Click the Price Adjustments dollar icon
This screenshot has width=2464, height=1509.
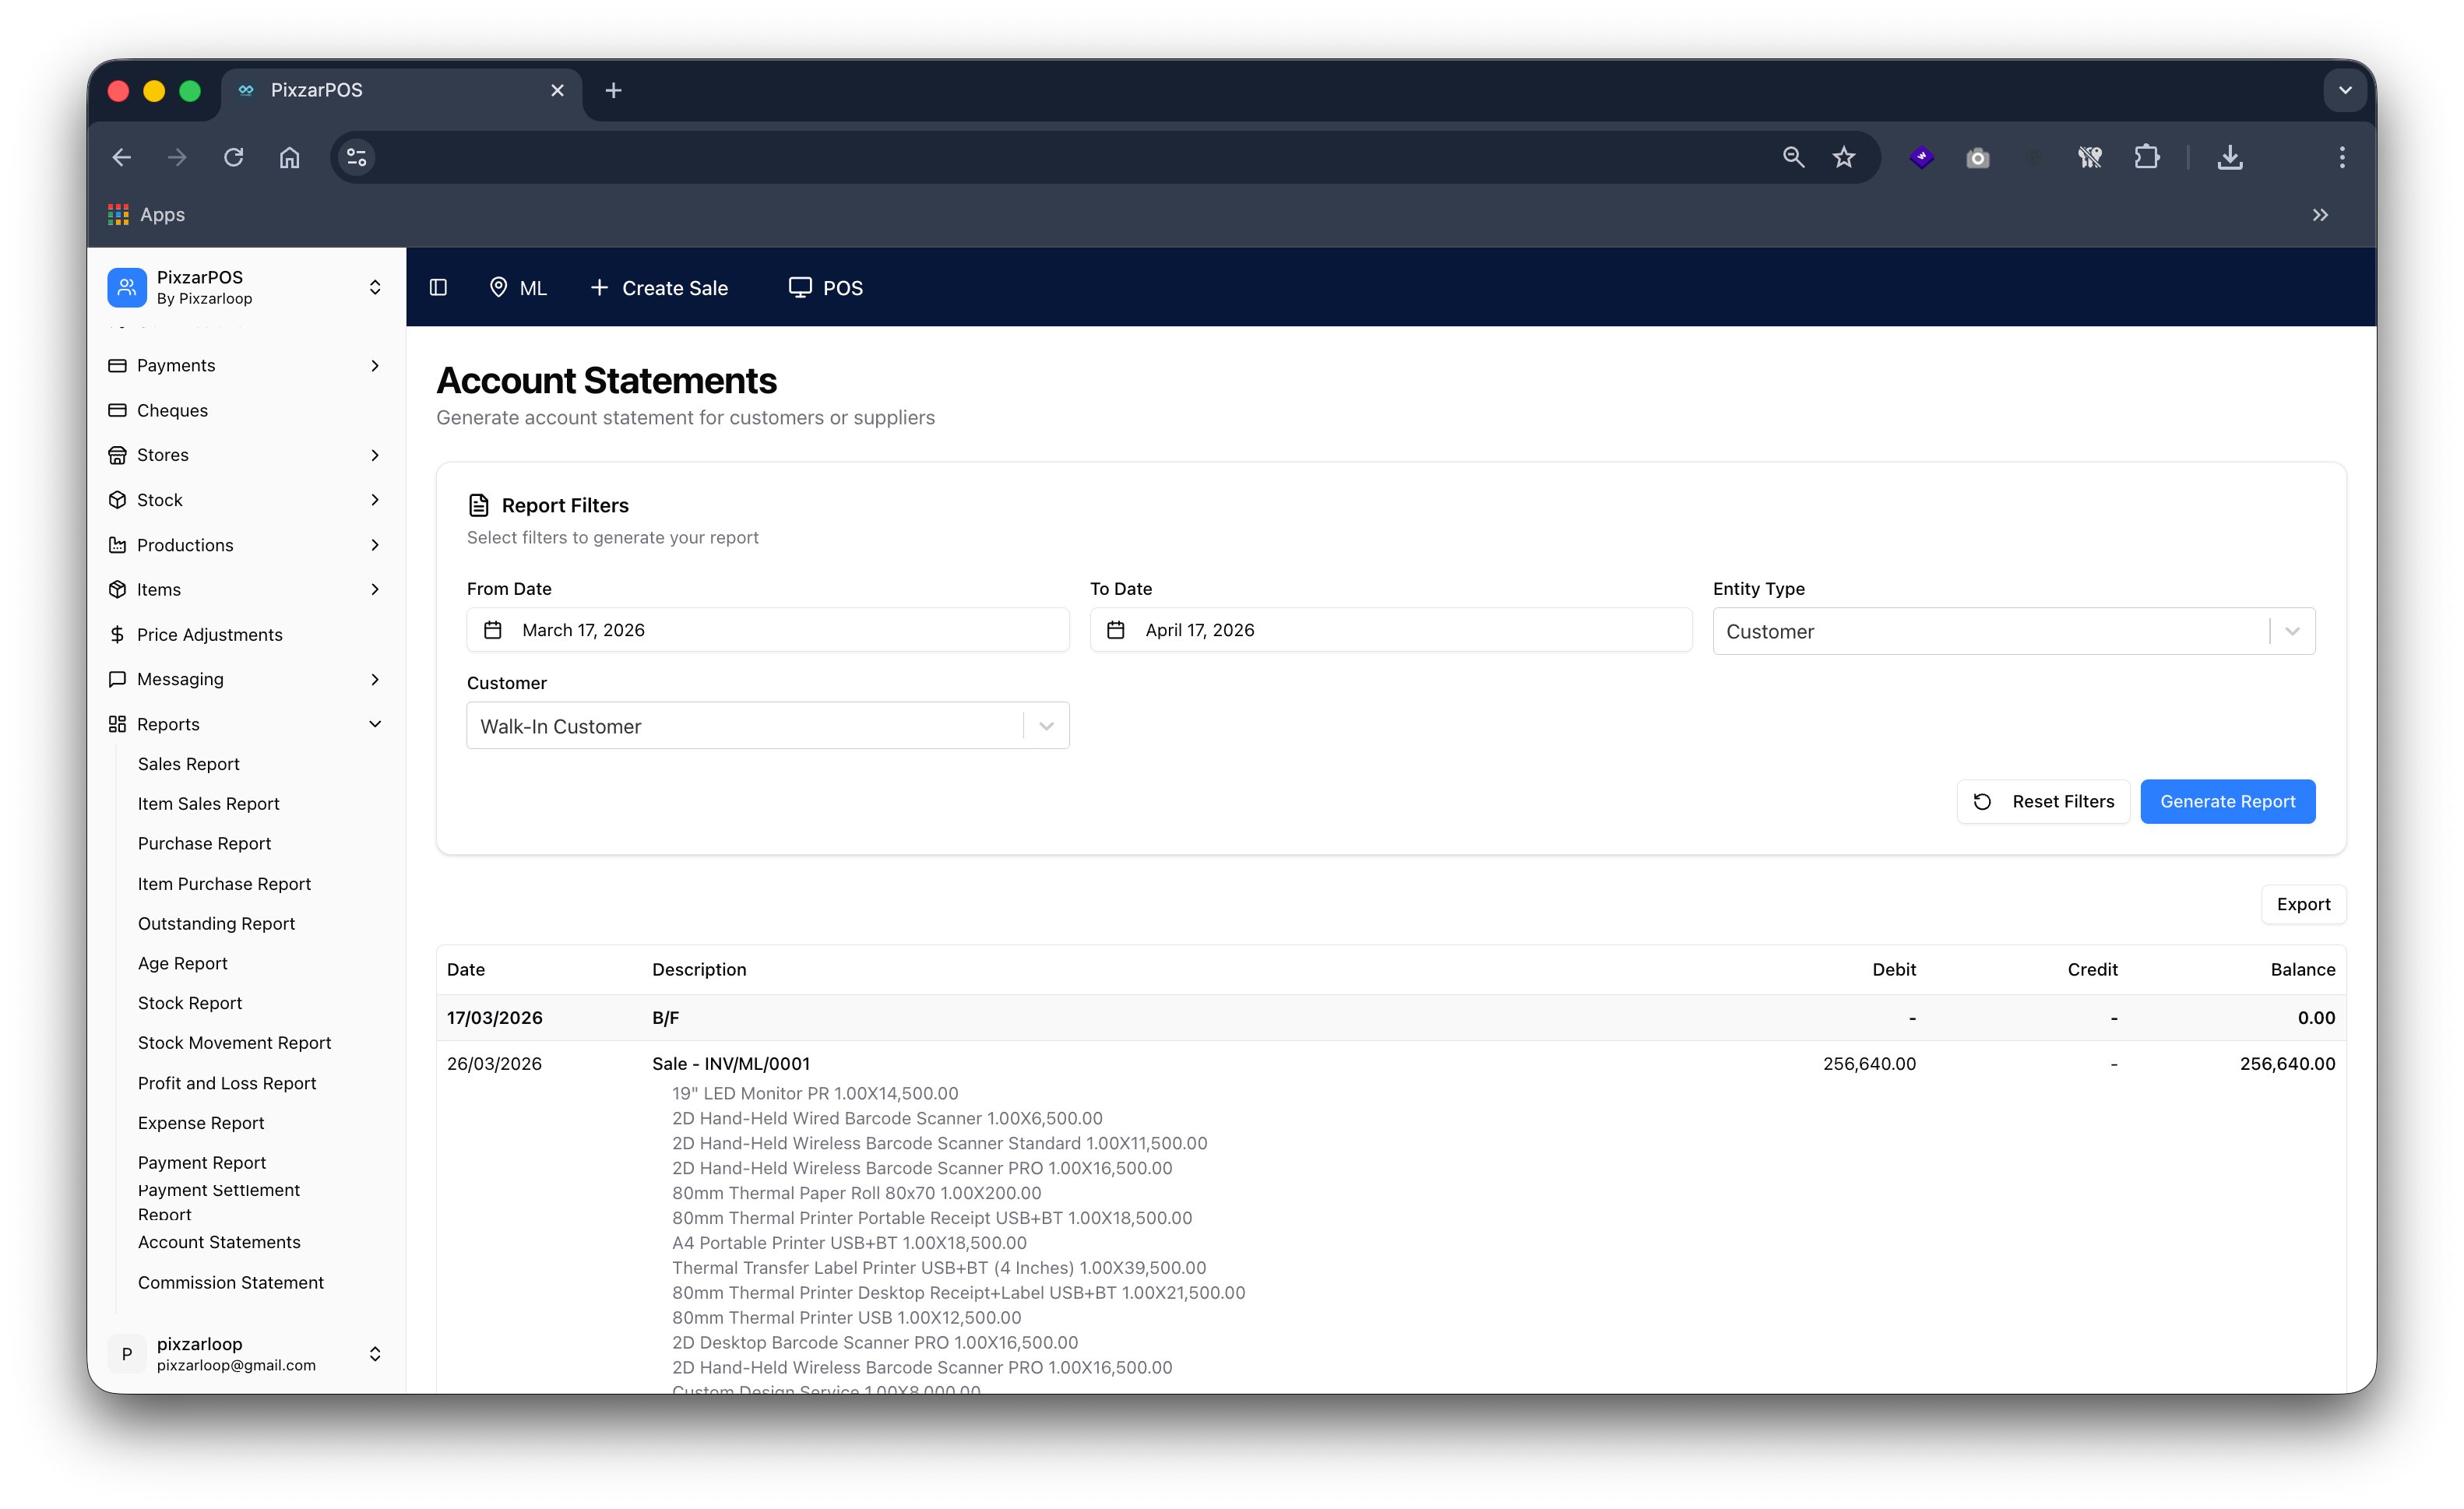pos(117,634)
